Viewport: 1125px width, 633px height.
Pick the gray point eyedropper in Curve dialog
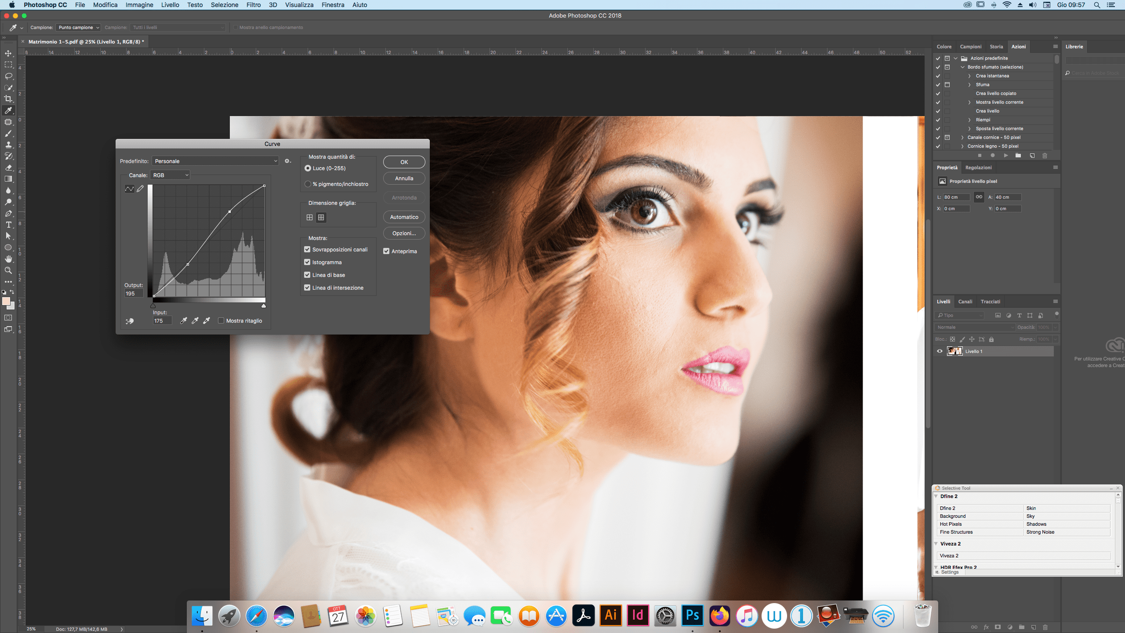195,320
